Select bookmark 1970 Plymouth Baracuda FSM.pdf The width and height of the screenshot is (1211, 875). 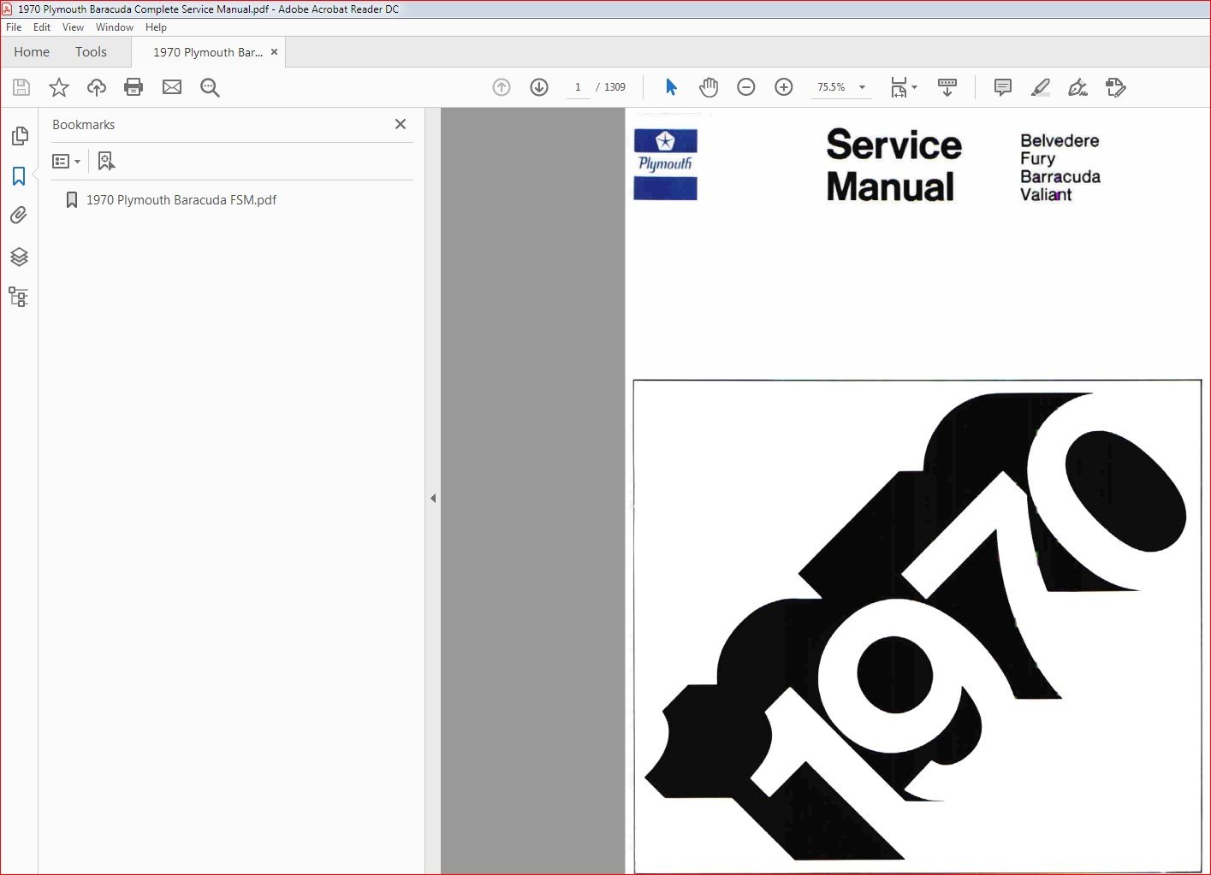[181, 200]
